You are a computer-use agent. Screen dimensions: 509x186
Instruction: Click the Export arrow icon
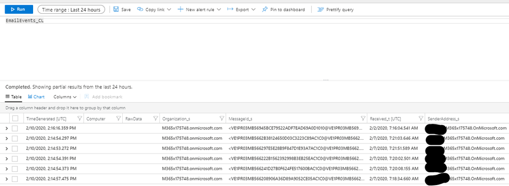tap(230, 9)
